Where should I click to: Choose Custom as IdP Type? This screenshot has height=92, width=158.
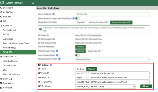point(92,69)
